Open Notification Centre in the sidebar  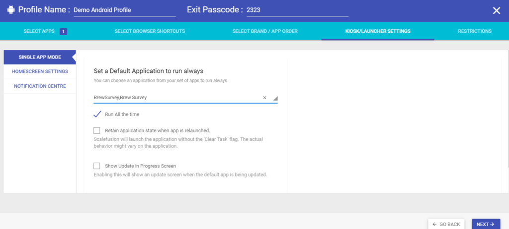(40, 86)
